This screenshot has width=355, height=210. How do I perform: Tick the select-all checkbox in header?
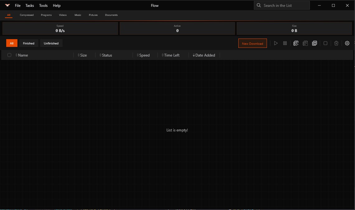tap(9, 55)
